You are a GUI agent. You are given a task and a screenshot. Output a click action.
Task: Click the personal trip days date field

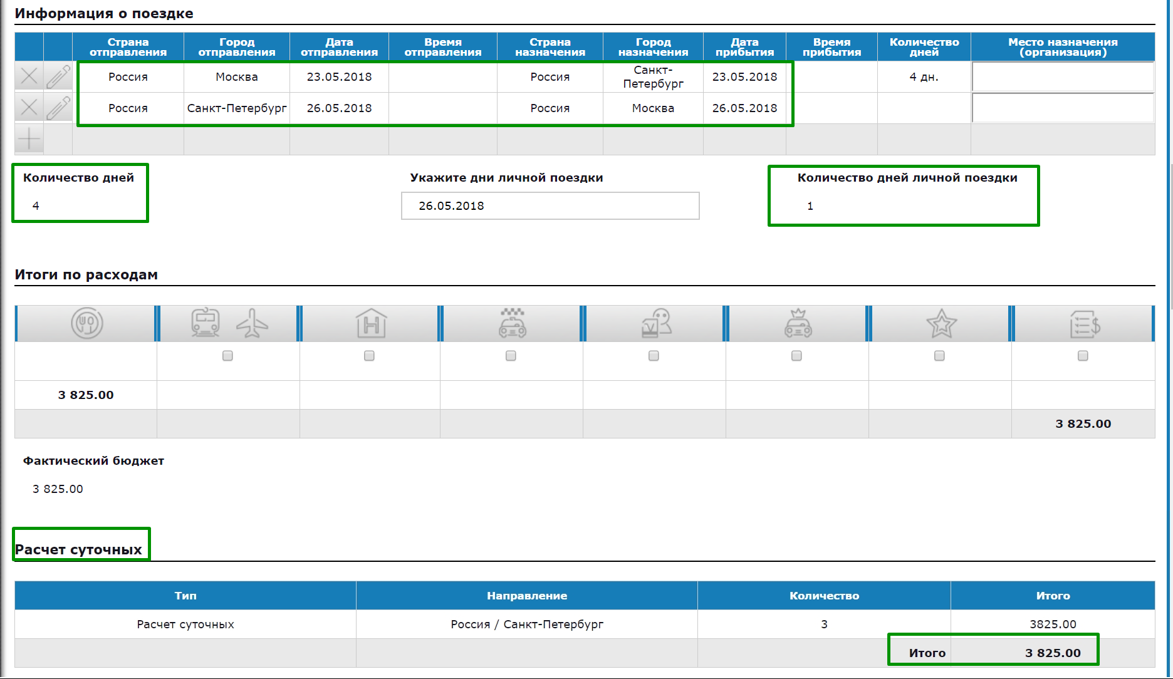pos(550,206)
